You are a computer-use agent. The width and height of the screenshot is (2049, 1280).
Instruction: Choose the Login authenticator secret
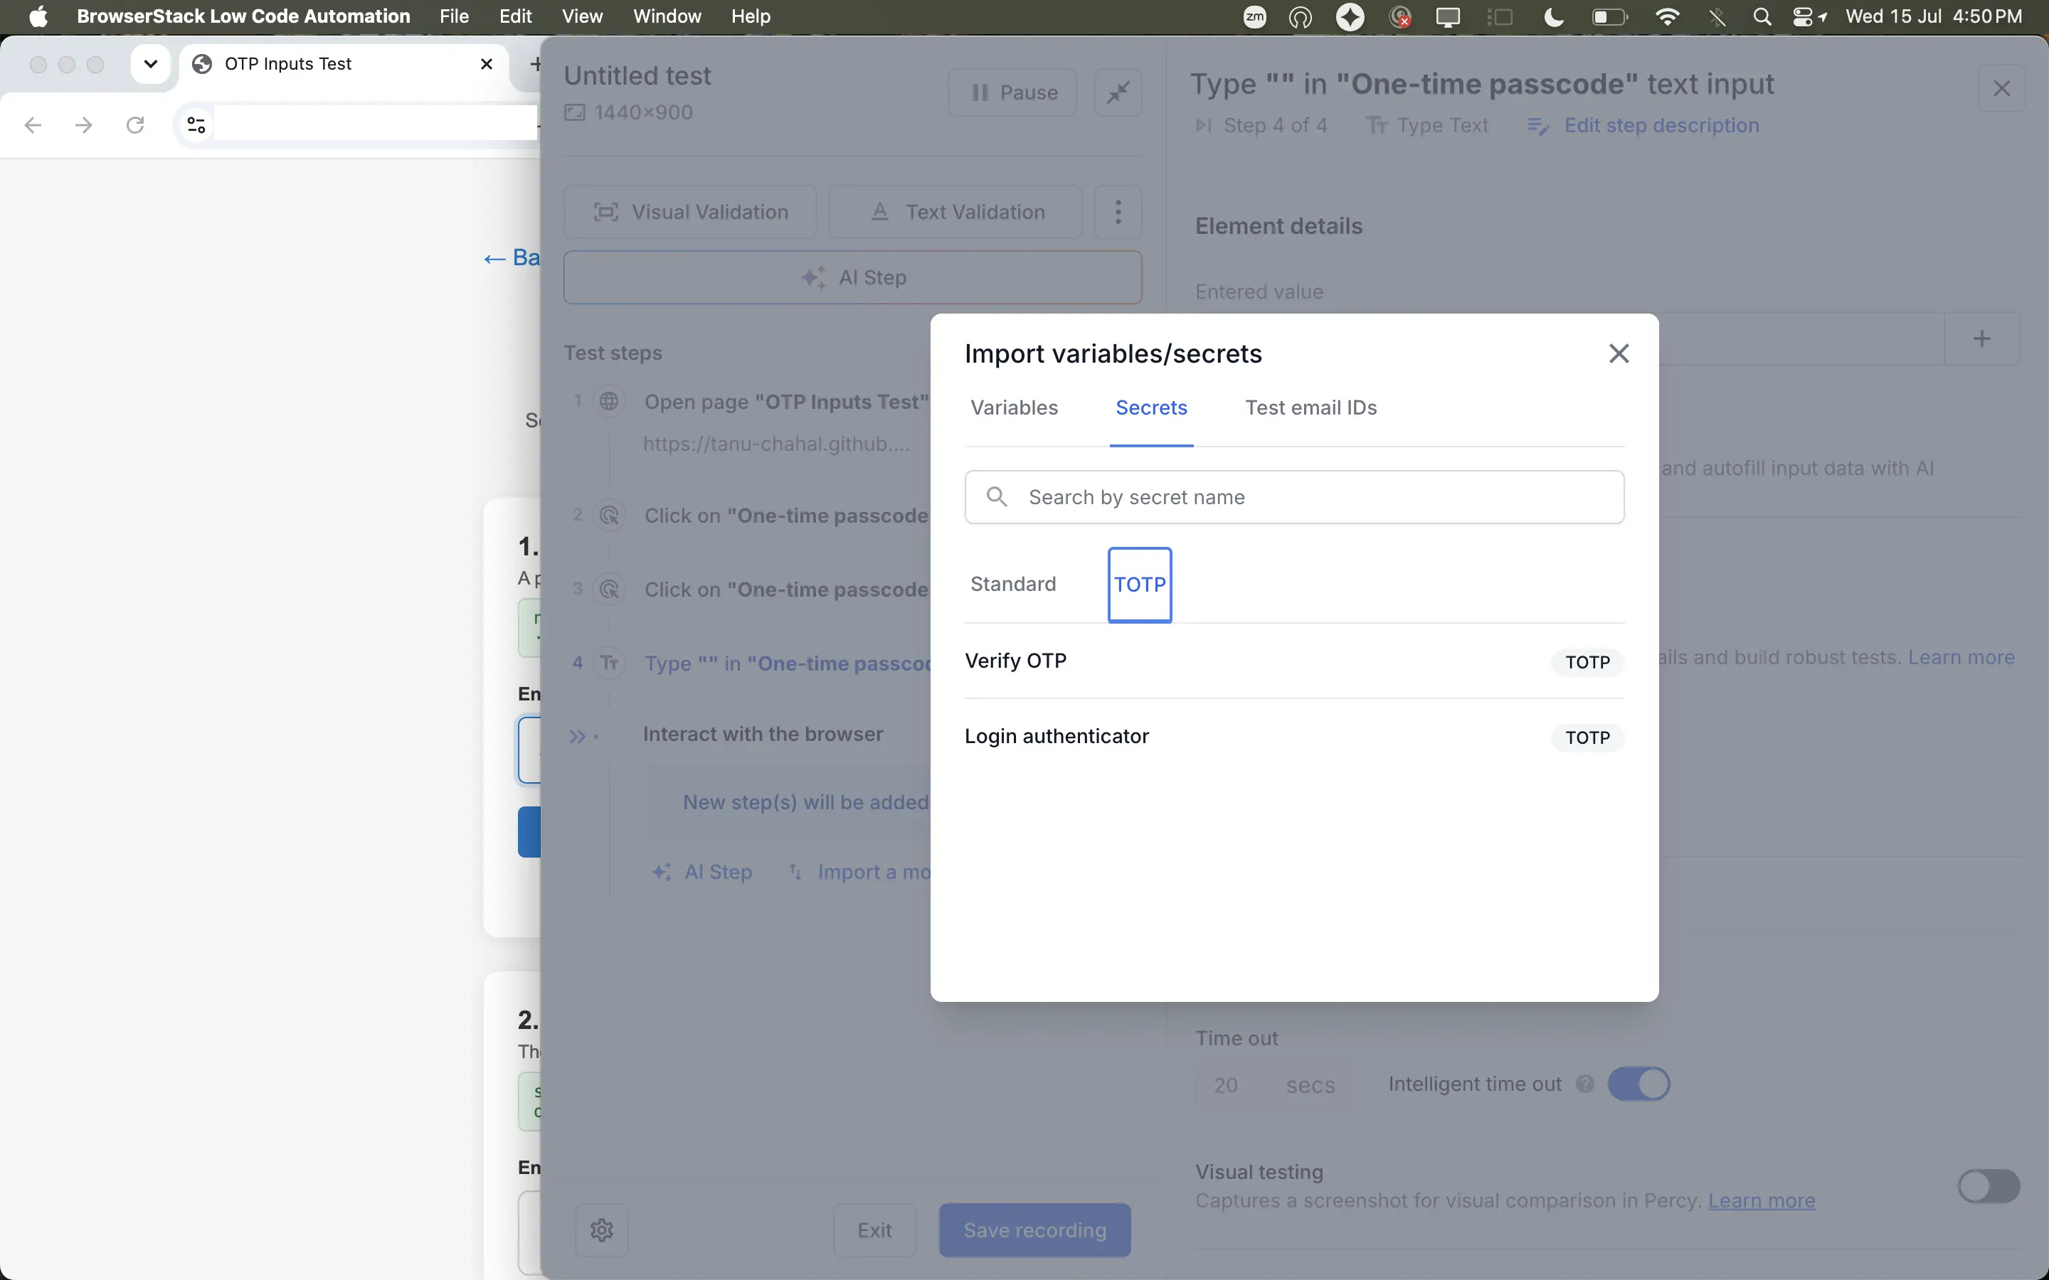click(1293, 737)
